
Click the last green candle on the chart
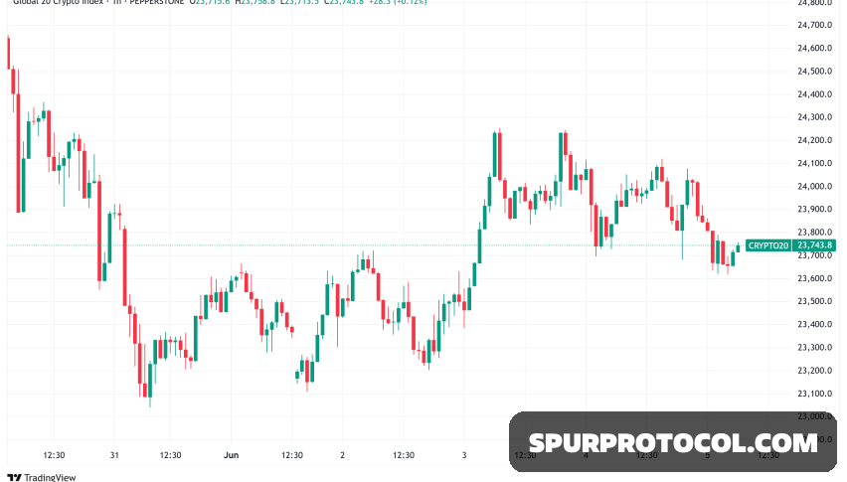point(738,247)
